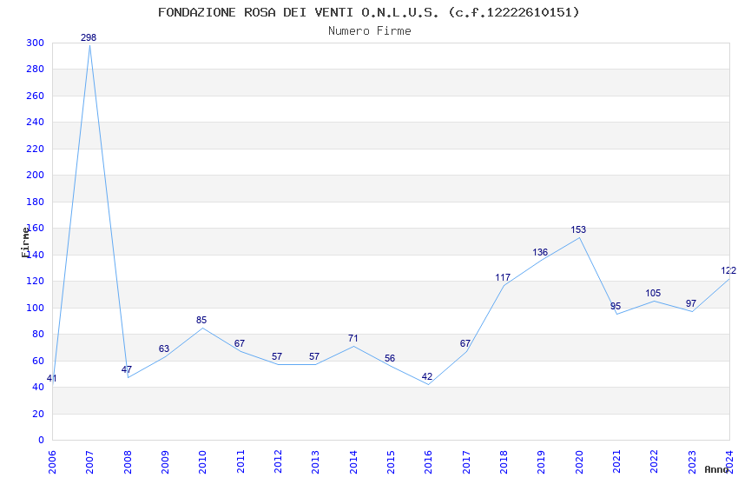Image resolution: width=738 pixels, height=478 pixels.
Task: Click the x-axis year 2014
Action: tap(353, 461)
